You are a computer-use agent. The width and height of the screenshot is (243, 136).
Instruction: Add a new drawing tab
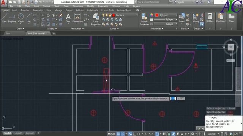click(54, 34)
